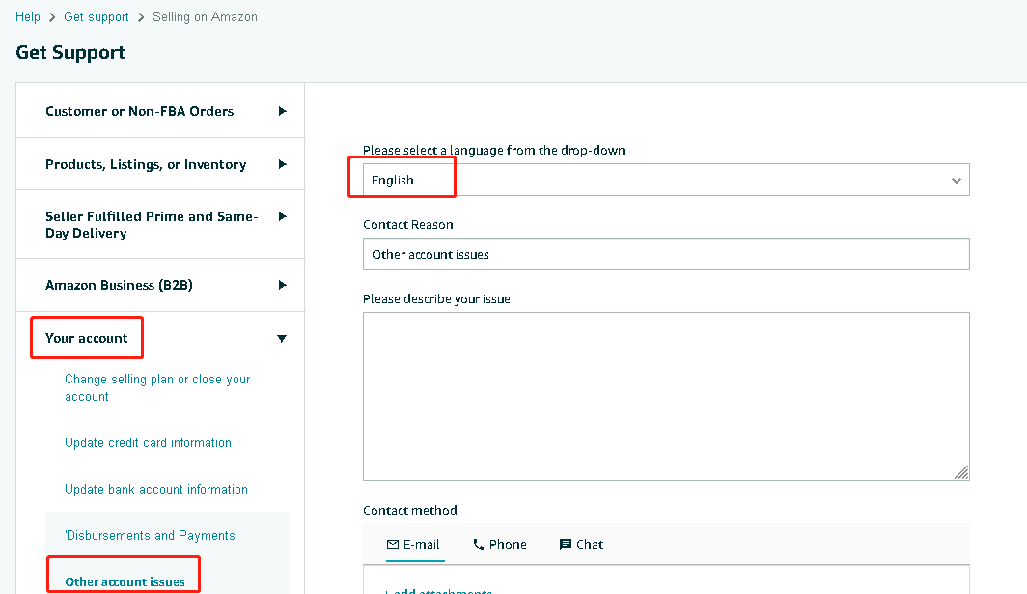Screen dimensions: 1027x594
Task: Click arrow icon beside Amazon Business (B2B)
Action: point(282,285)
